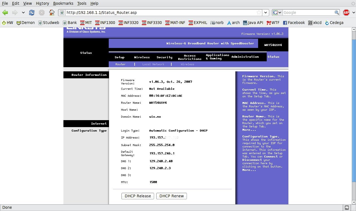Click the MAC address 00:14:BF:E2:BC:AE
This screenshot has height=211, width=356.
coord(166,96)
